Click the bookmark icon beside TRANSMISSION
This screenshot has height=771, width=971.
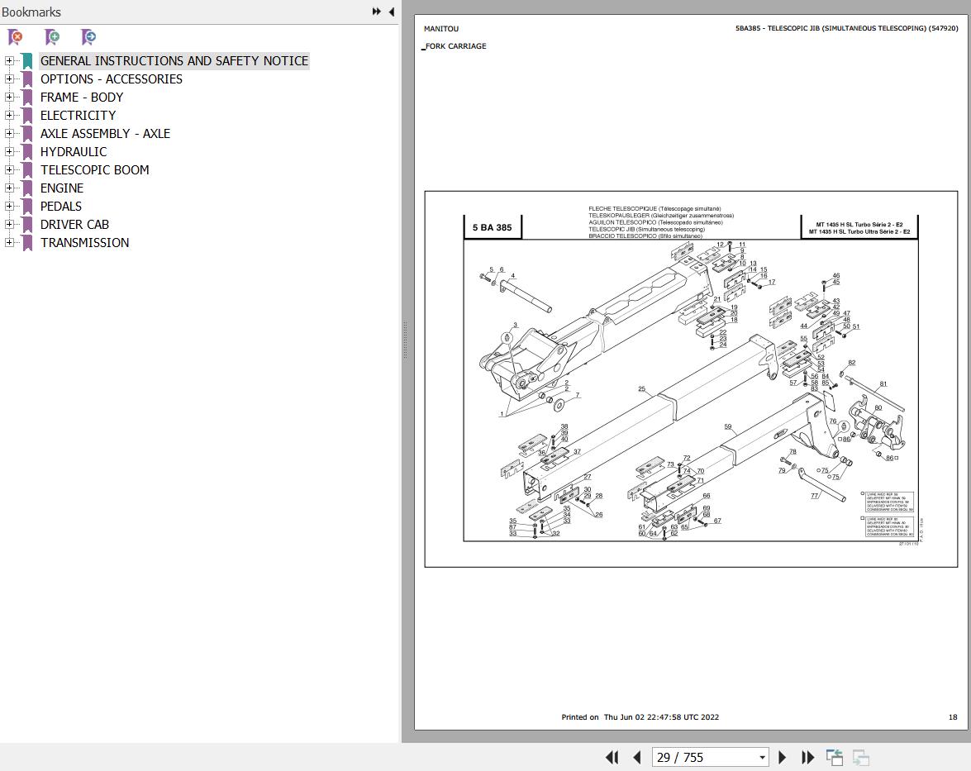point(27,243)
